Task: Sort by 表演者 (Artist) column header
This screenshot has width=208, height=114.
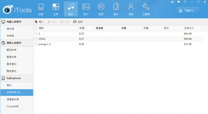Action: click(99, 28)
